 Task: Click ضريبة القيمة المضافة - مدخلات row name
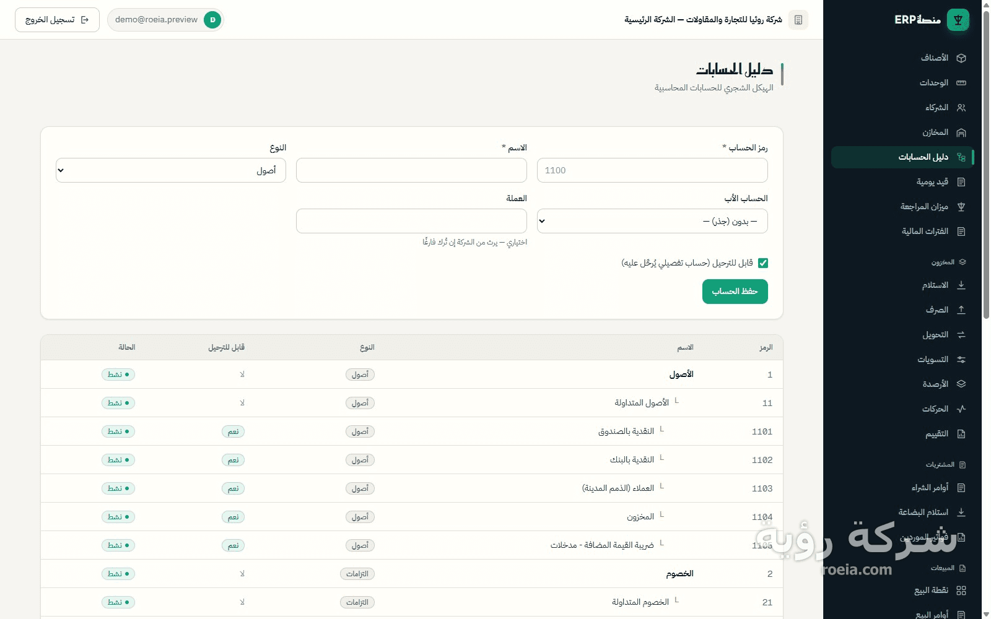point(602,545)
